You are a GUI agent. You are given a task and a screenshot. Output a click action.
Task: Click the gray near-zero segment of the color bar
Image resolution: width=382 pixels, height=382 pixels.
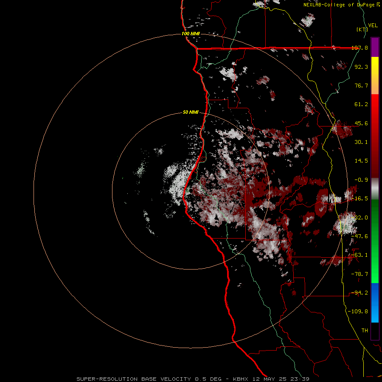click(375, 188)
